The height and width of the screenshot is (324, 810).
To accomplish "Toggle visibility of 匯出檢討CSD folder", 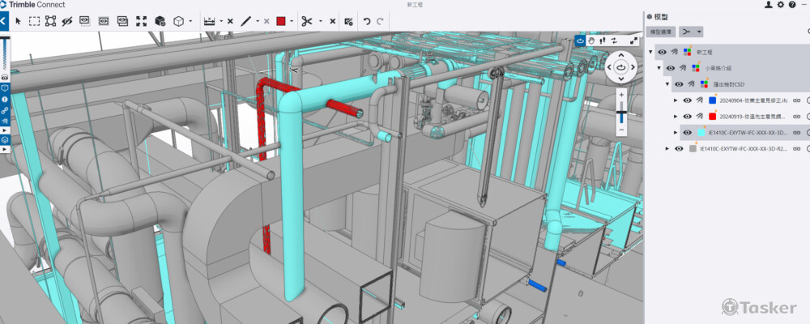I will 679,84.
